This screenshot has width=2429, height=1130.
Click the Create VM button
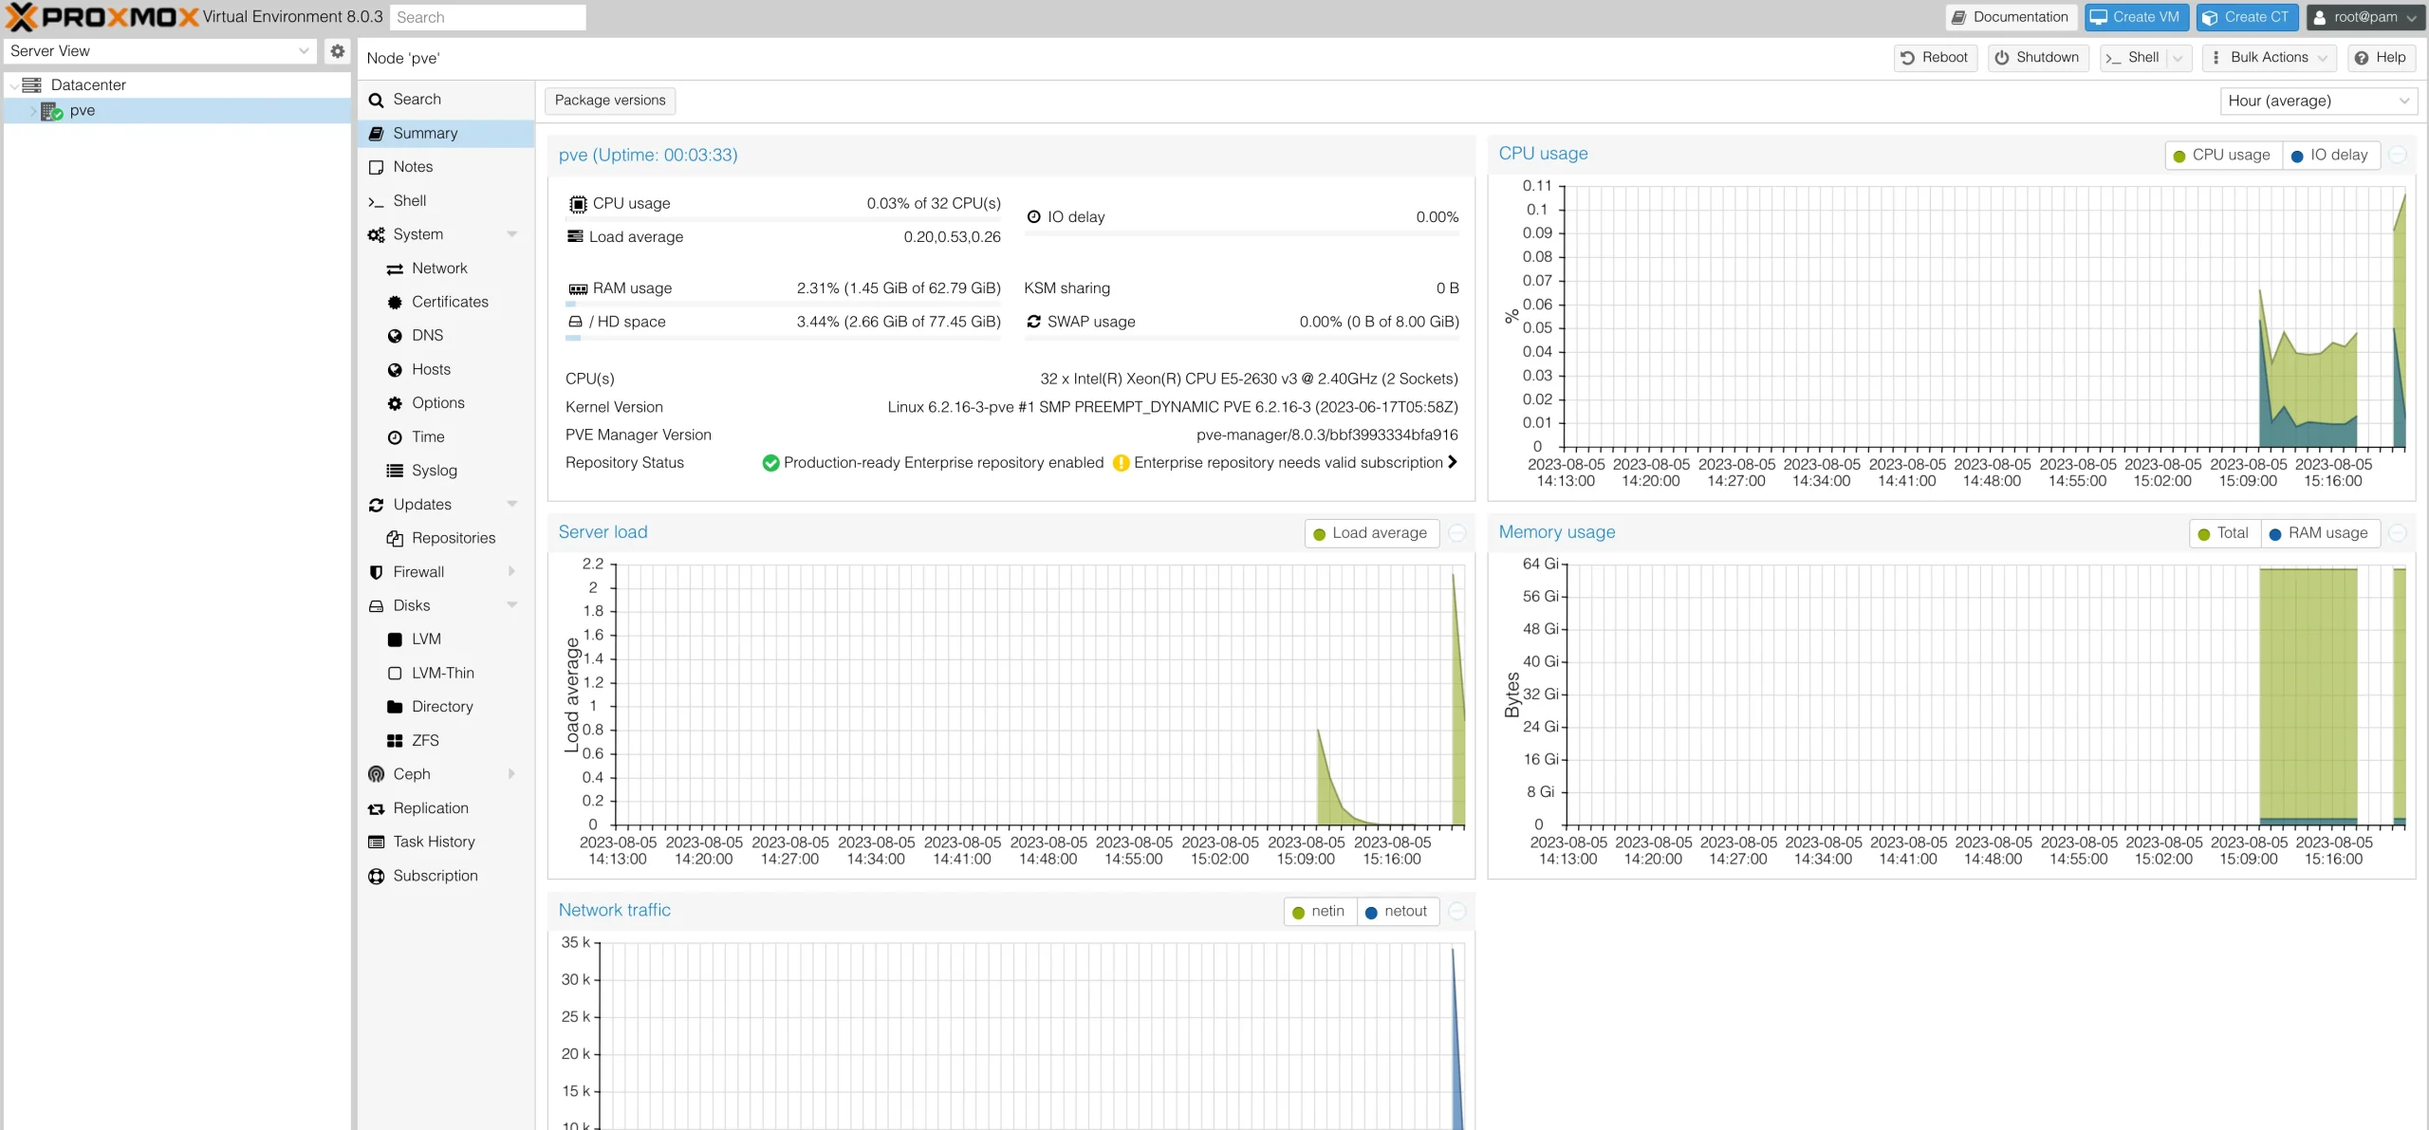coord(2135,17)
